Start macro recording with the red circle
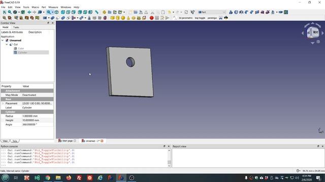The image size is (325, 182). coord(151,18)
